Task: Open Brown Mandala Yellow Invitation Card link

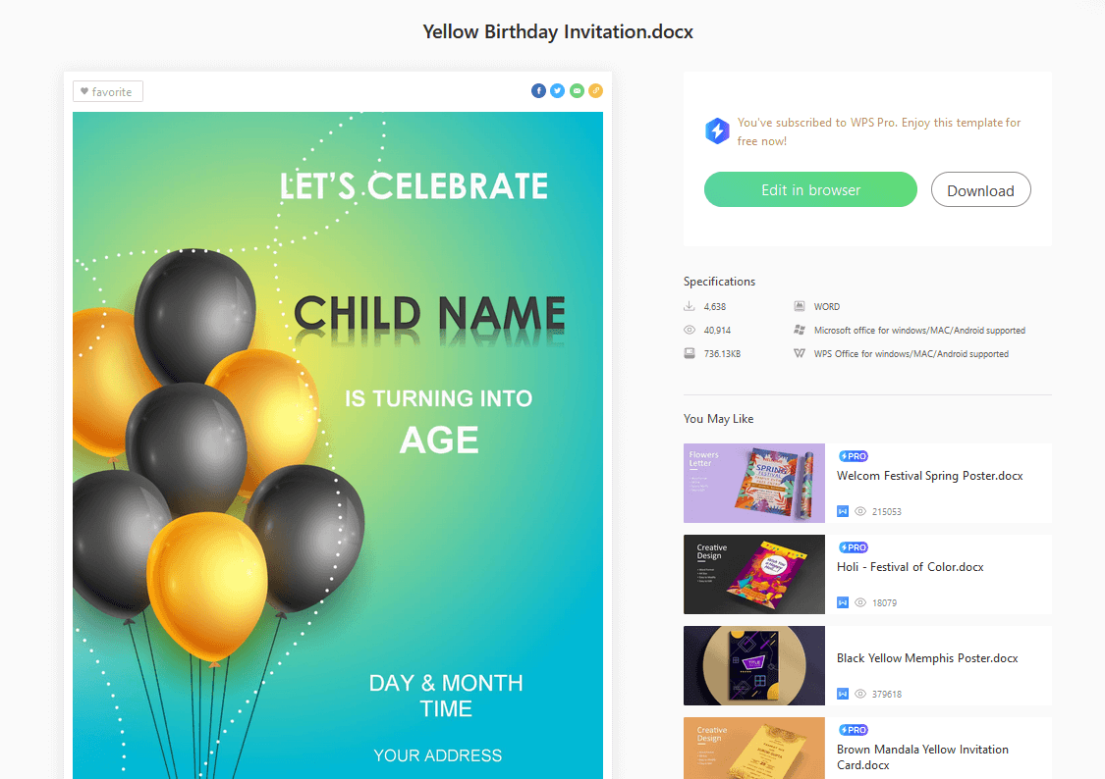Action: point(922,756)
